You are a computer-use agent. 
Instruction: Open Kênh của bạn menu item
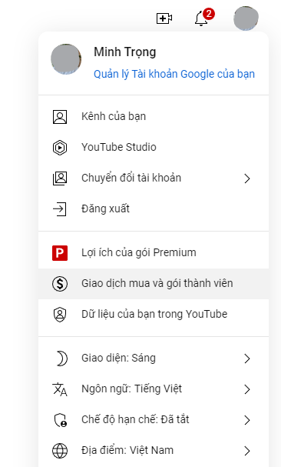point(154,116)
